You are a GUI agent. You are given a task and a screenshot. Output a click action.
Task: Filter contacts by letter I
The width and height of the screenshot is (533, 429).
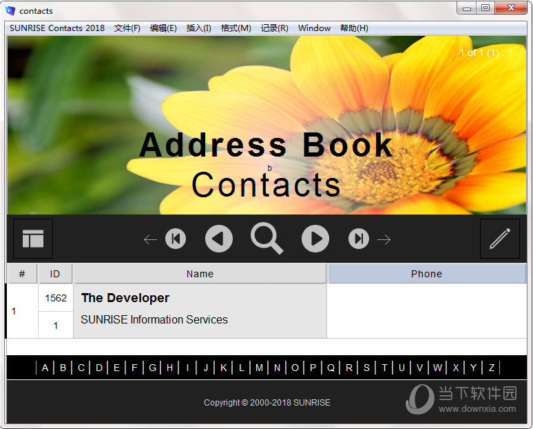click(187, 368)
